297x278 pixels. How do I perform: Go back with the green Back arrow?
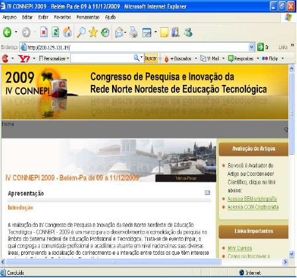(x=7, y=33)
